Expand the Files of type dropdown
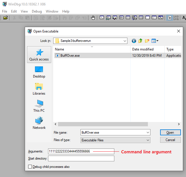 148,140
